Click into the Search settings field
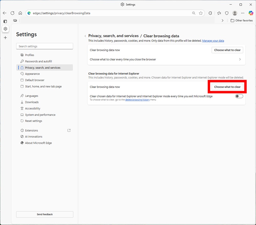 [x=45, y=46]
